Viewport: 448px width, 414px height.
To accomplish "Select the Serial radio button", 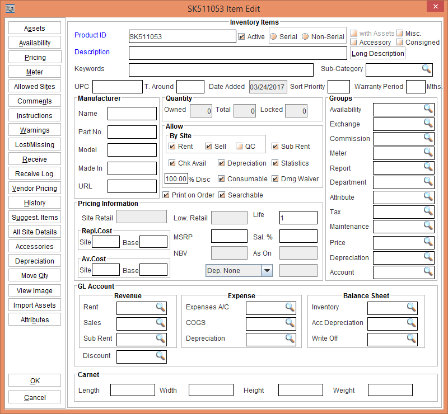I will point(273,36).
